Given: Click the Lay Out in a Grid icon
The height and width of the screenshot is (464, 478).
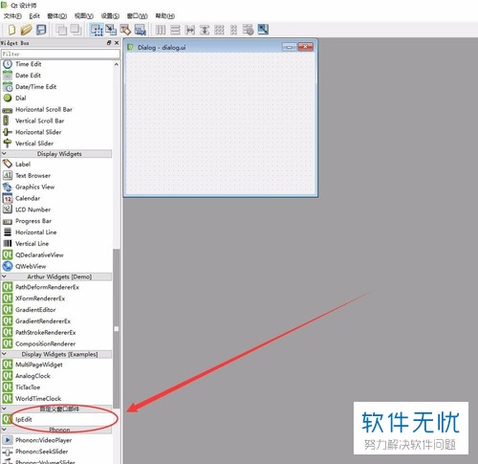Looking at the screenshot, I should point(219,30).
